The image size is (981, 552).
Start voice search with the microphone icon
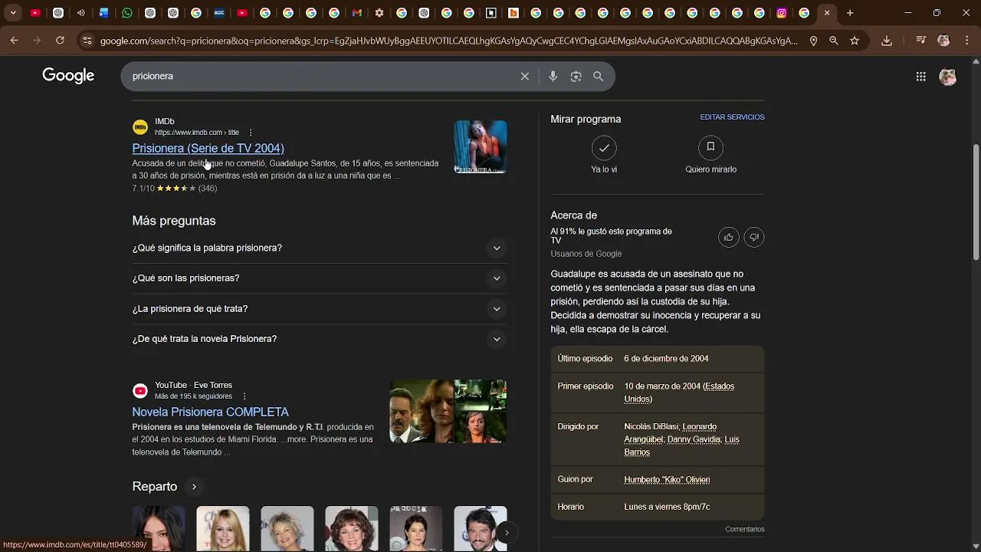click(553, 77)
